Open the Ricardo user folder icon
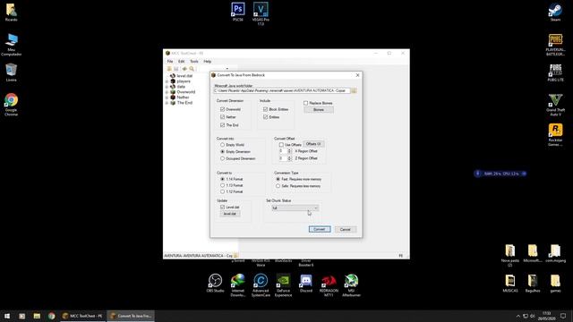This screenshot has width=573, height=322. [11, 13]
